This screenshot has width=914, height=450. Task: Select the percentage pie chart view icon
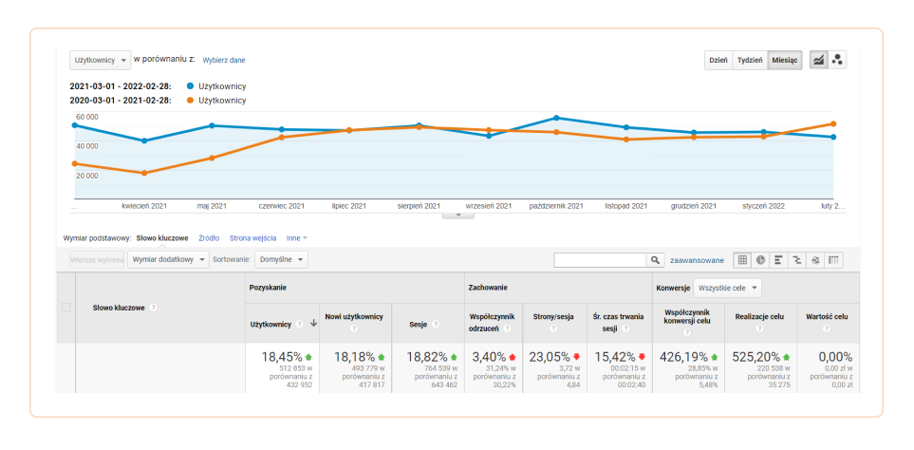pyautogui.click(x=760, y=260)
